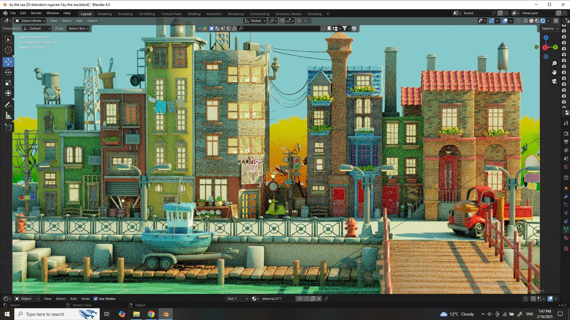Viewport: 570px width, 320px height.
Task: Open the pivot point dropdown
Action: [273, 21]
